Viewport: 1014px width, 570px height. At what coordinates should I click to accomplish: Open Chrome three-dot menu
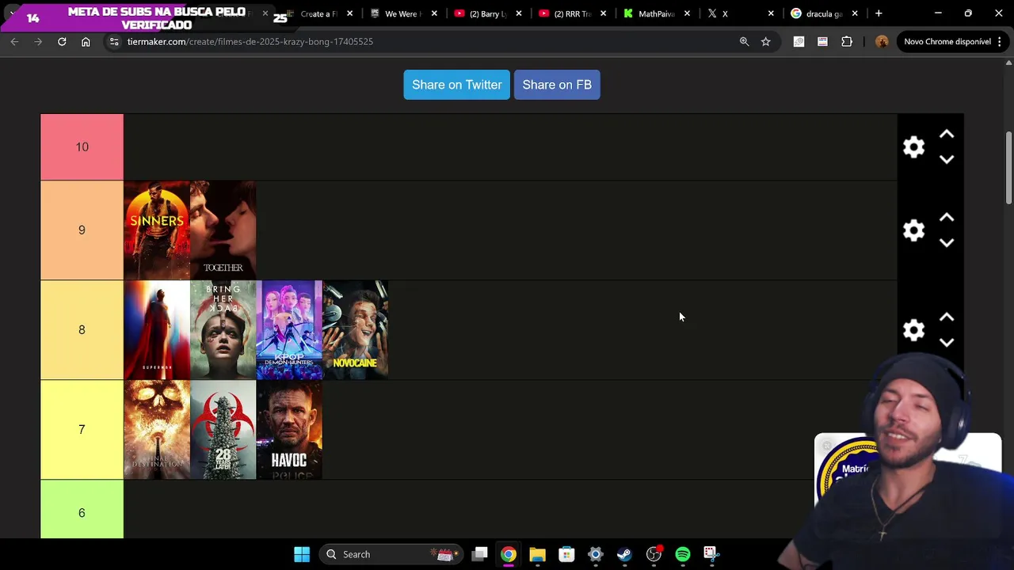coord(1000,41)
